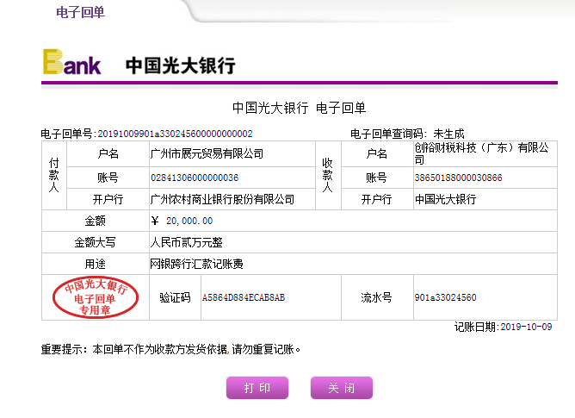Click the purpose value 网银跨行汇款记账费
Viewport: 575px width, 418px height.
(x=196, y=264)
